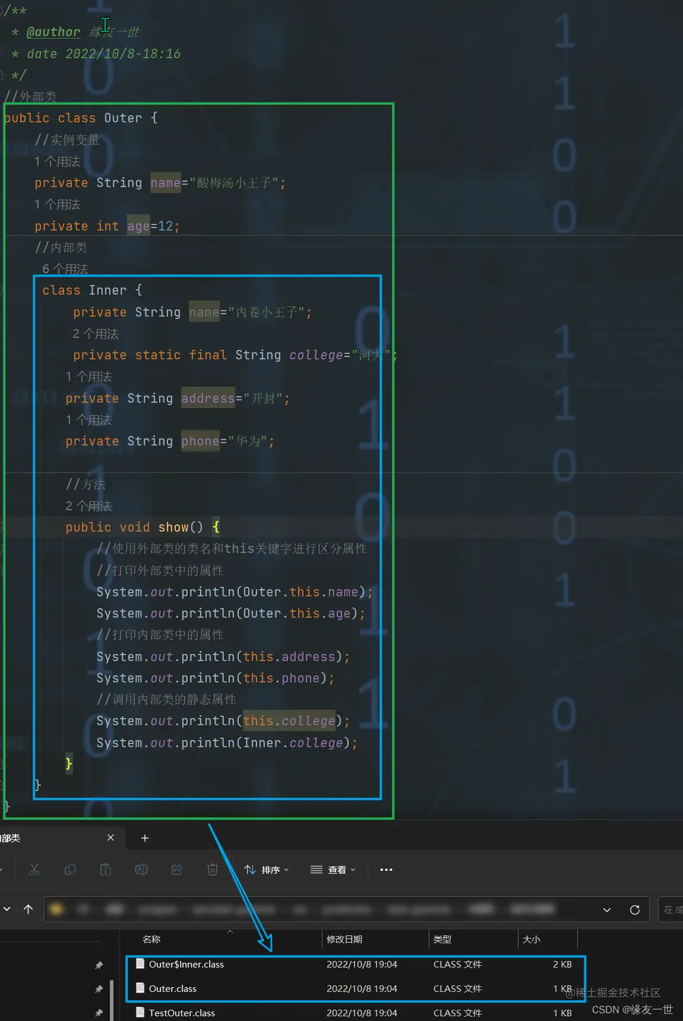Click file icon of Outer$Inner.class

click(140, 963)
